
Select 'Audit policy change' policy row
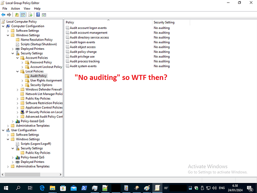pos(83,52)
